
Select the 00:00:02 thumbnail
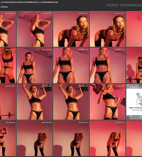coord(108,29)
